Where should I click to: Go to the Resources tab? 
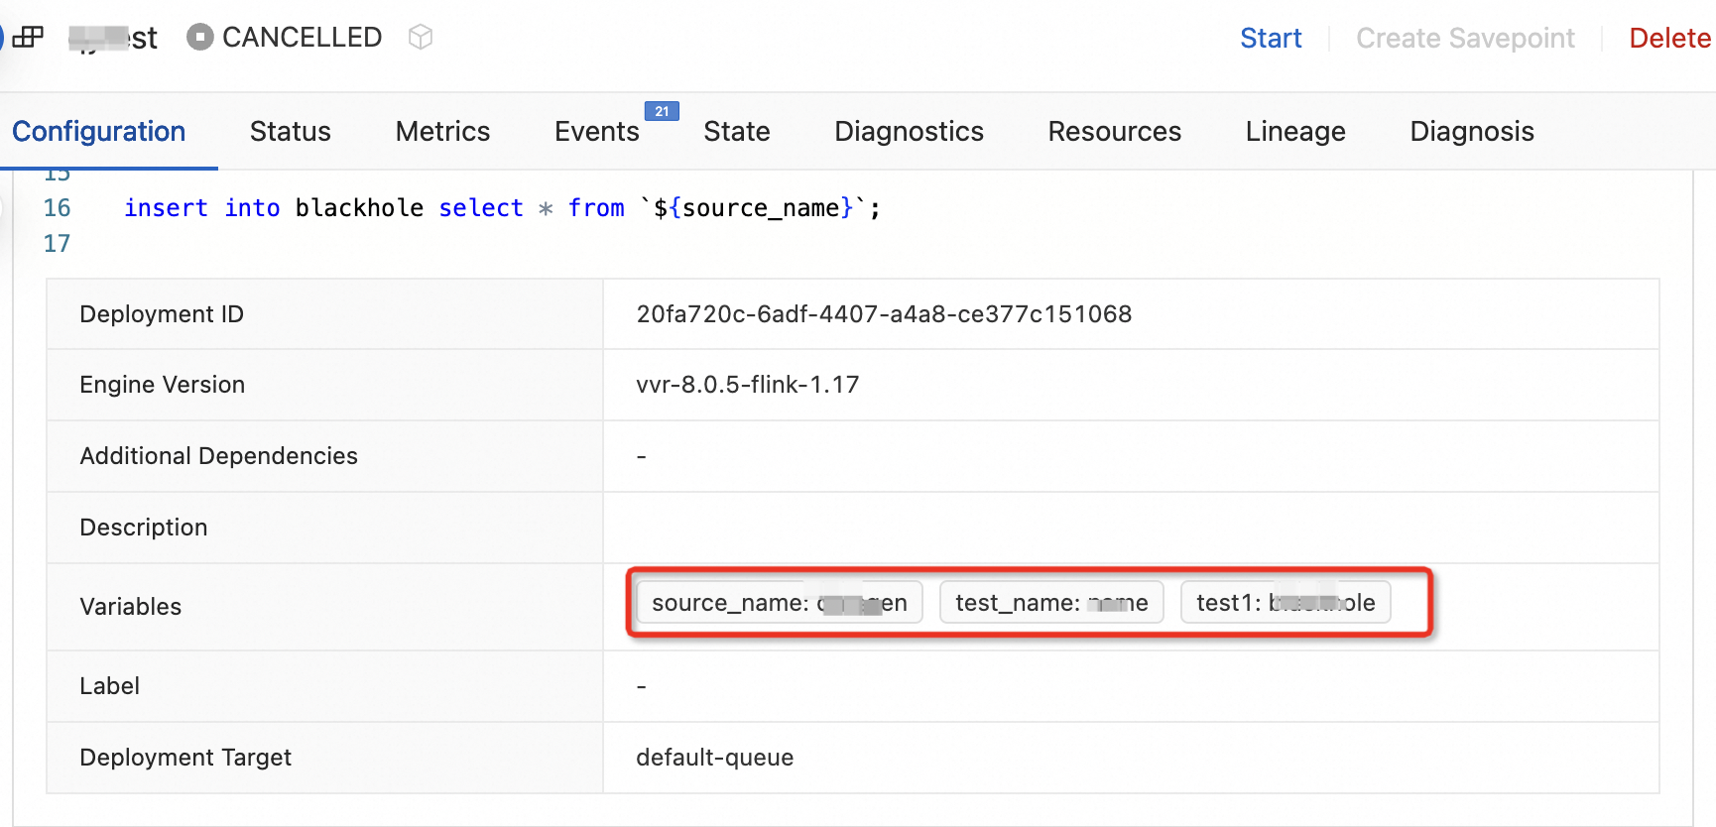pos(1115,131)
